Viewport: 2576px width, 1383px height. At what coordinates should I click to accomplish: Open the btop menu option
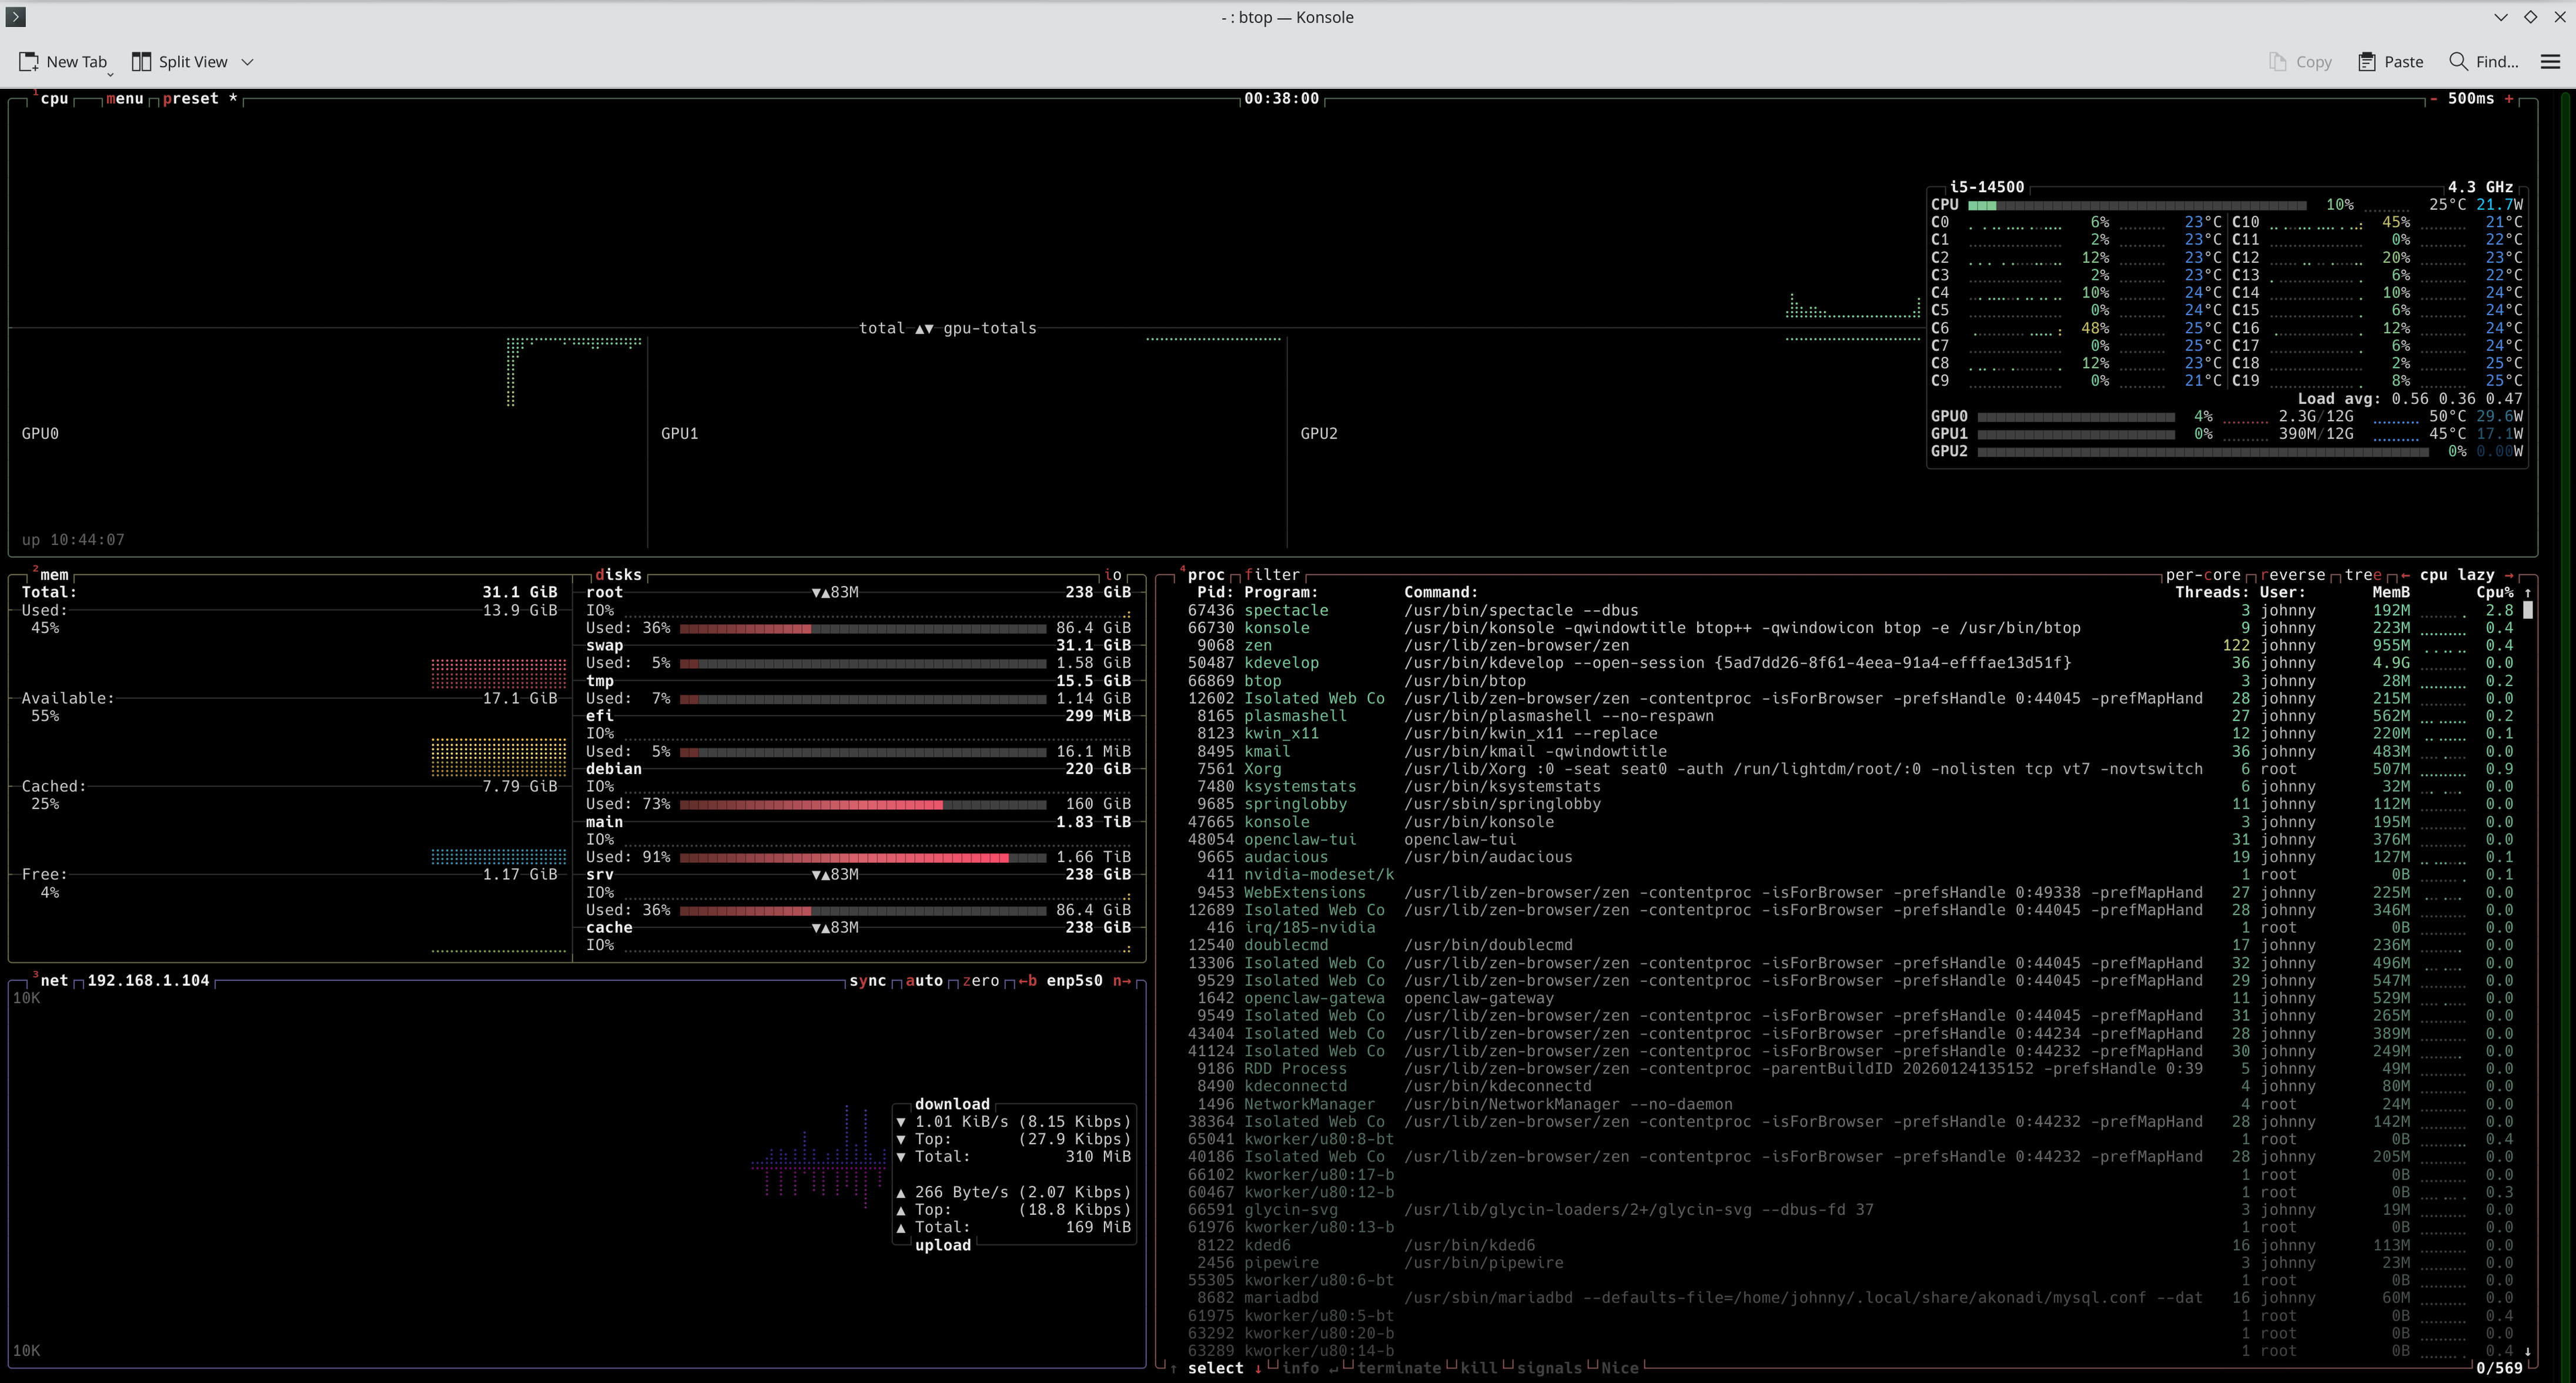point(125,98)
